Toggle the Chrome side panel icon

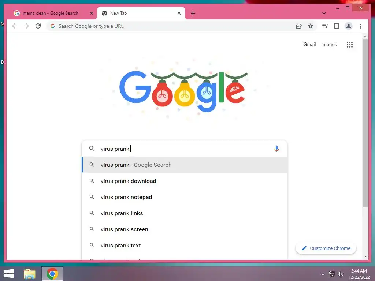pos(337,26)
